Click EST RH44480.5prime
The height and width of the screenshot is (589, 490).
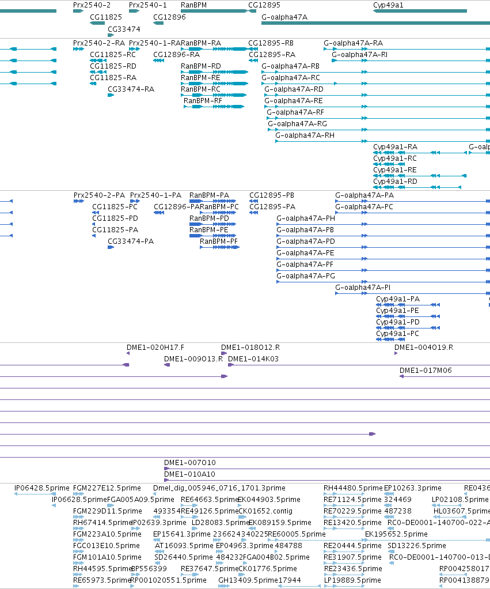(353, 488)
